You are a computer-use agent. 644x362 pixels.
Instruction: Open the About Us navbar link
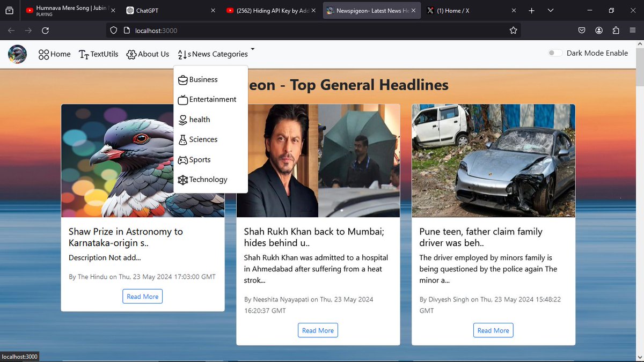(148, 54)
